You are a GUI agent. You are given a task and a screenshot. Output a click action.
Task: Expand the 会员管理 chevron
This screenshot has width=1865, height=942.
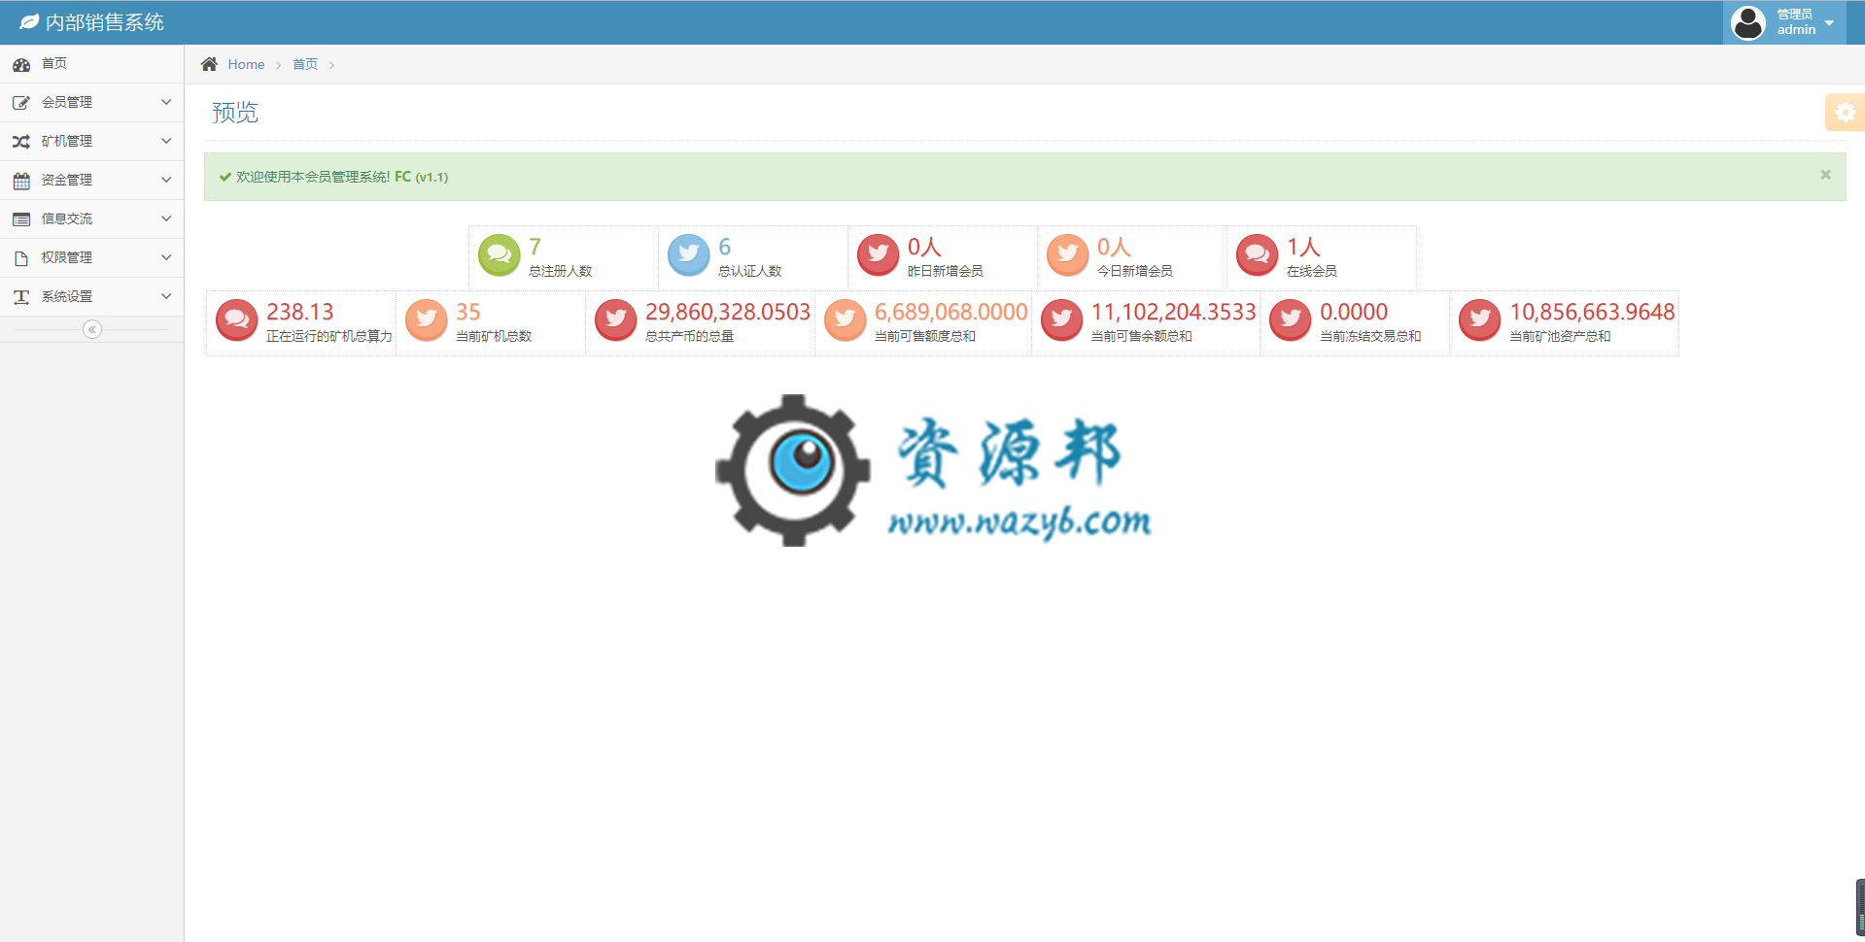pos(166,102)
